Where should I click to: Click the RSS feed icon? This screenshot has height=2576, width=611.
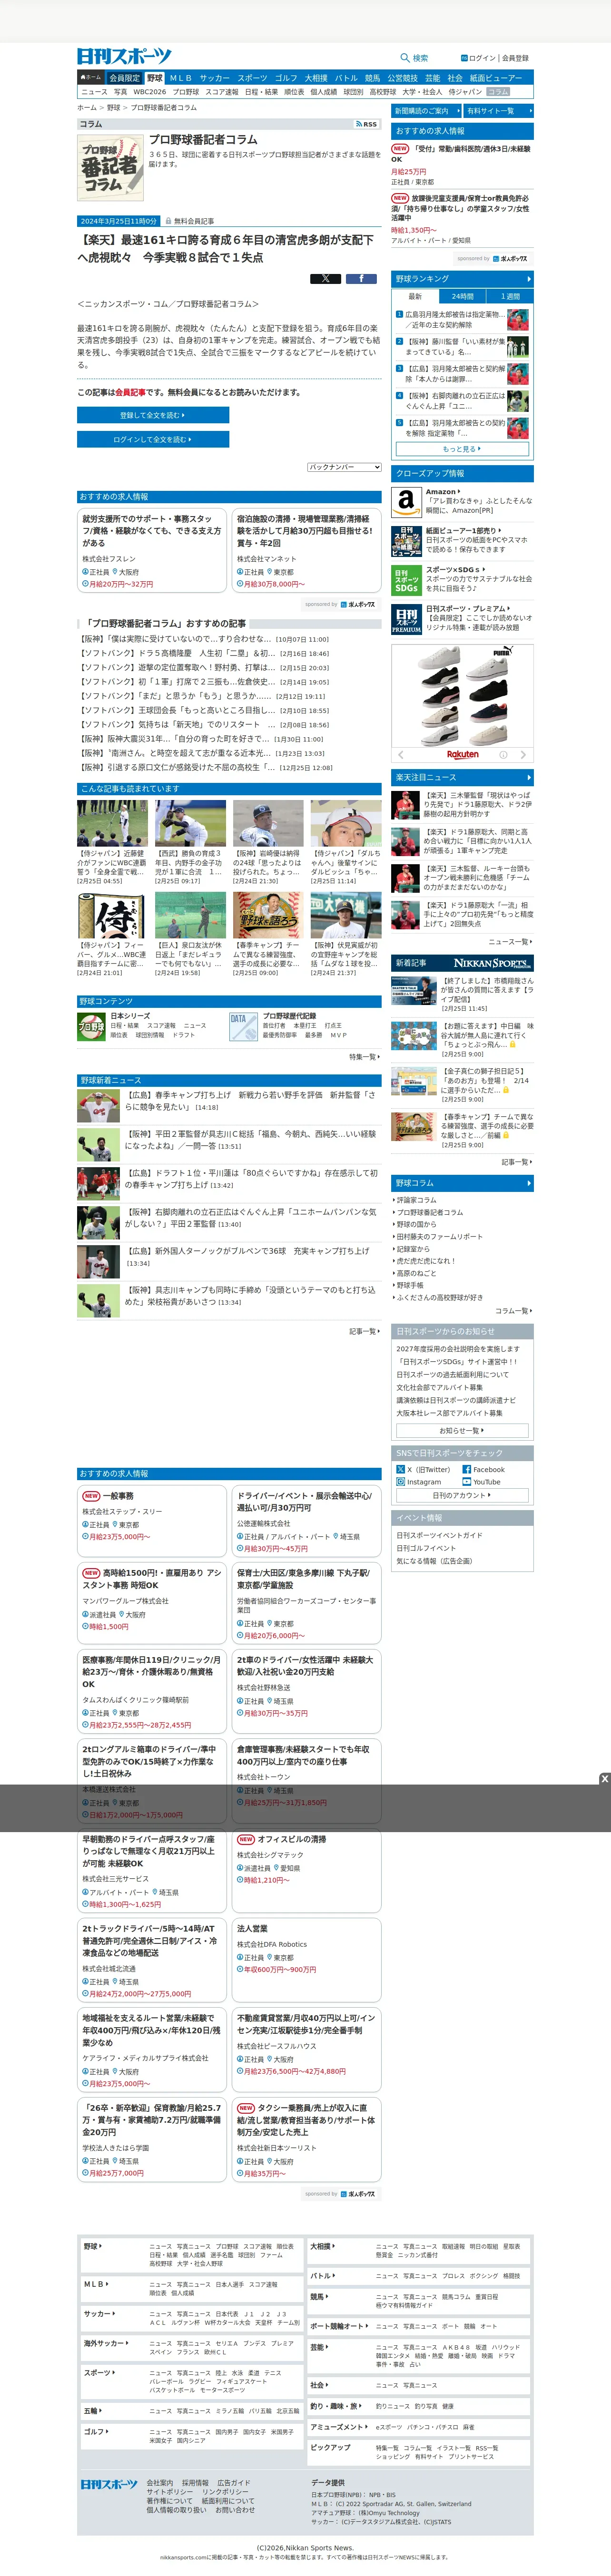pyautogui.click(x=367, y=124)
